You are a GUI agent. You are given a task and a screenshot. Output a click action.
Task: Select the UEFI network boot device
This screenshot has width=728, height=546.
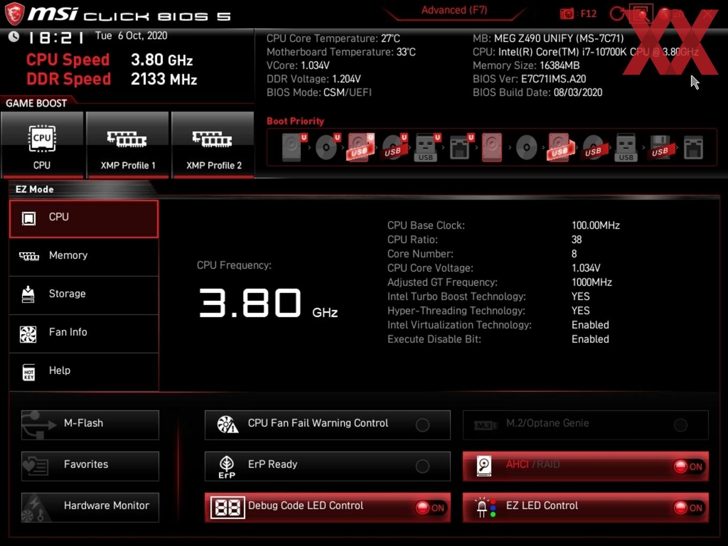click(461, 147)
